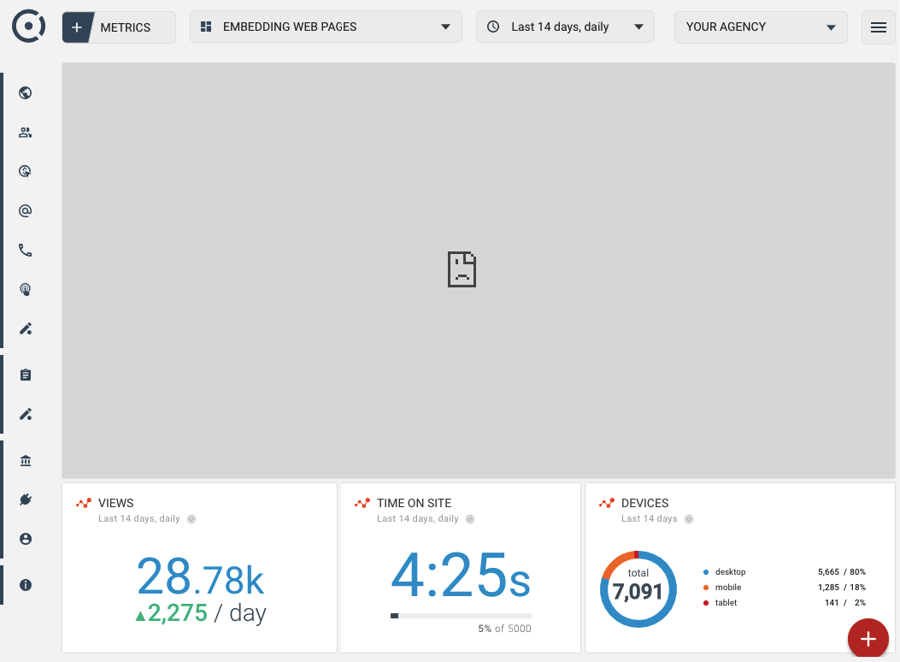Click the blue desktop legend dot

pos(706,572)
